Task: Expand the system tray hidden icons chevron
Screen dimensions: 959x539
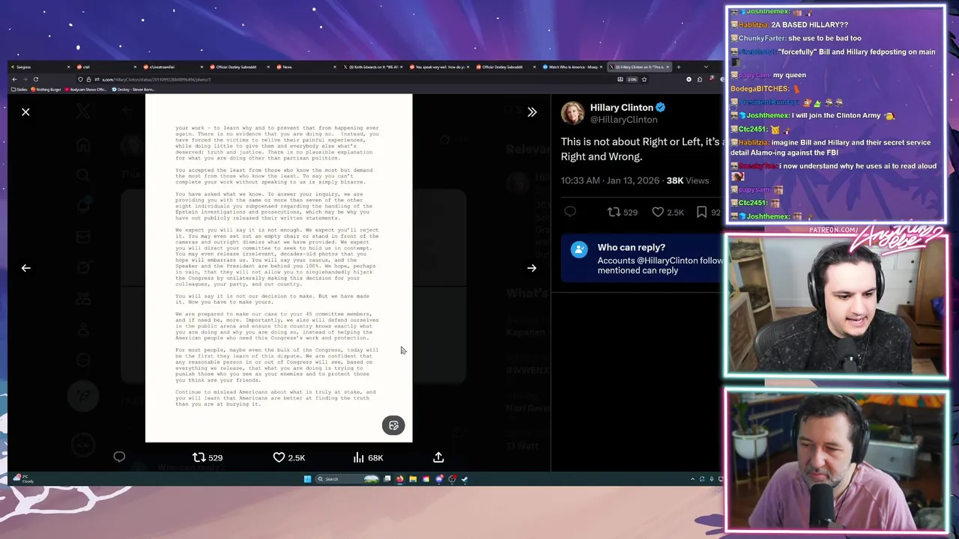Action: point(692,479)
